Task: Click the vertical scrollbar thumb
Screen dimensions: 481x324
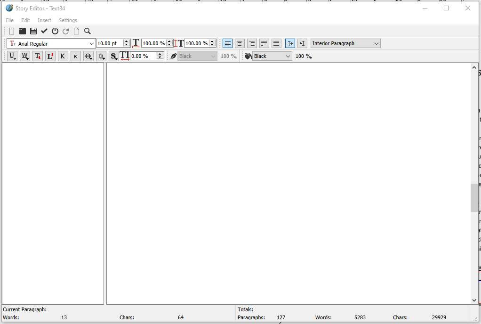Action: pos(473,198)
